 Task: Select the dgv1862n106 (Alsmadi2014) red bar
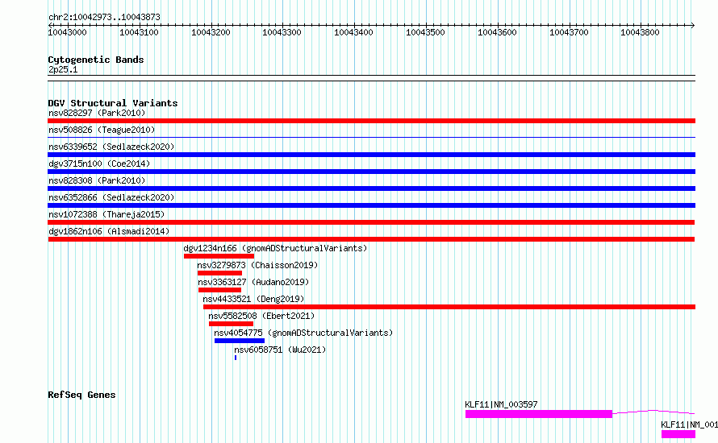(371, 239)
